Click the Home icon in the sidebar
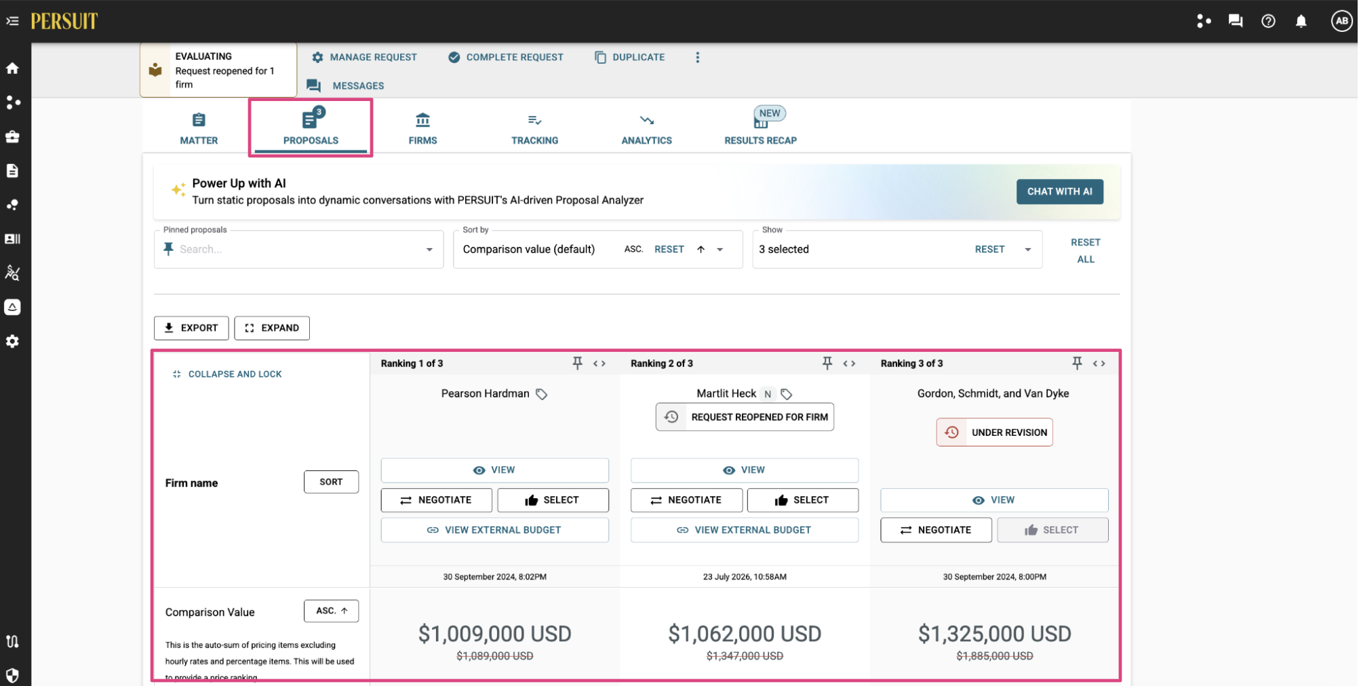Image resolution: width=1359 pixels, height=686 pixels. coord(12,68)
